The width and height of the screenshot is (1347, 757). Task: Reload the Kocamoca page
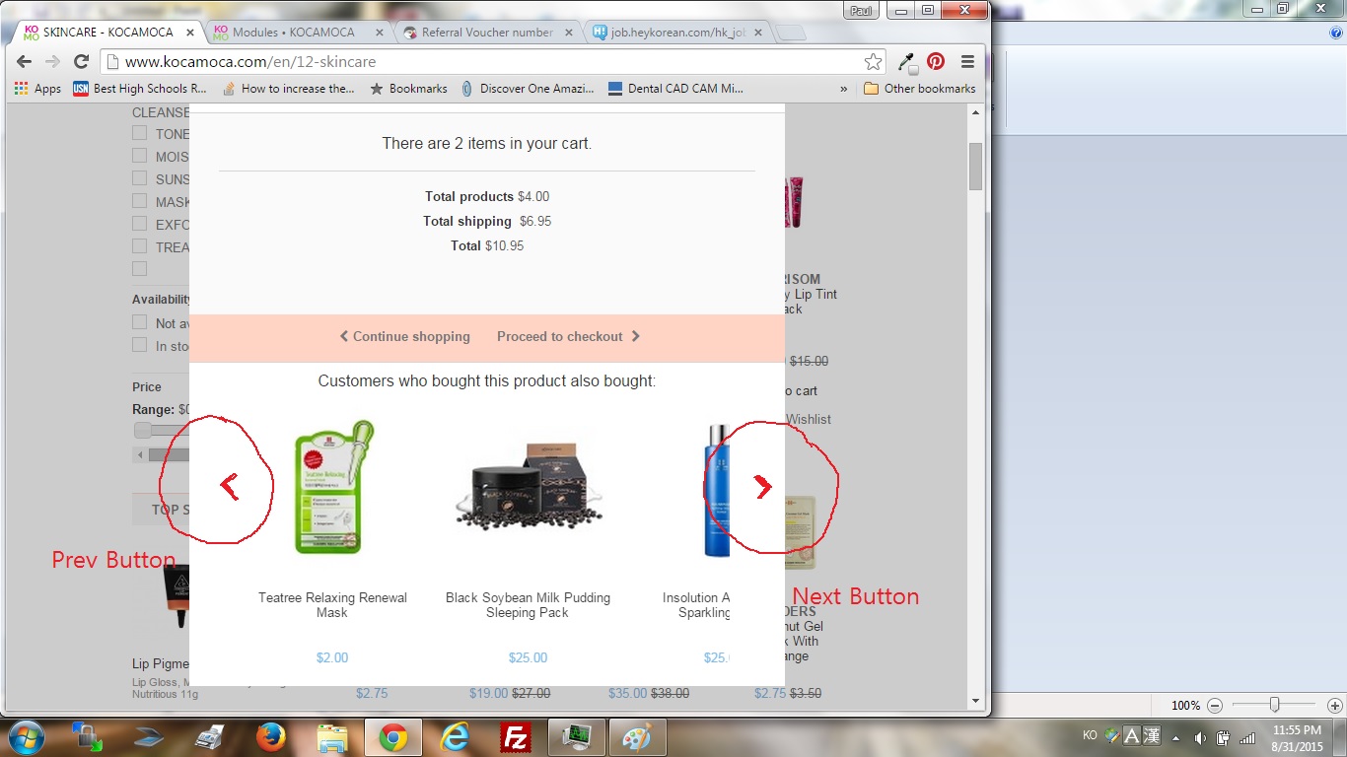pyautogui.click(x=81, y=61)
